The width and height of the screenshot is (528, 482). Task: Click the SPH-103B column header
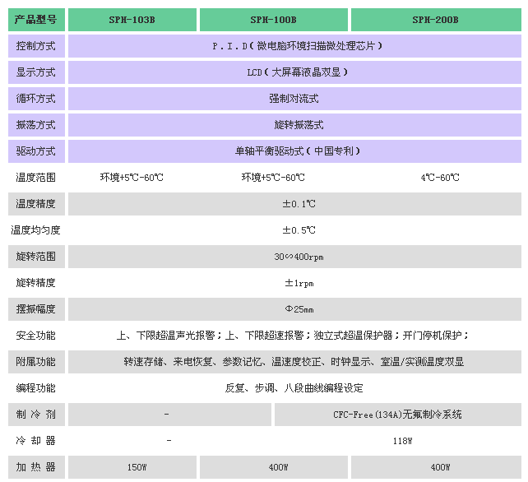[132, 19]
